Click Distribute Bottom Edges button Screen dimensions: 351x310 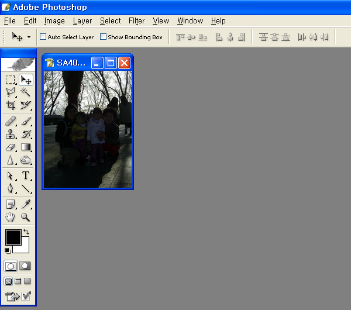coord(285,37)
